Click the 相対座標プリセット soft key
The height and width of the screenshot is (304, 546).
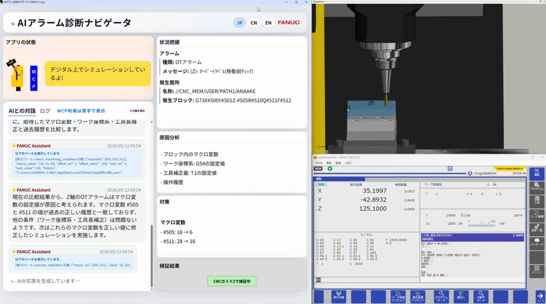(x=418, y=296)
